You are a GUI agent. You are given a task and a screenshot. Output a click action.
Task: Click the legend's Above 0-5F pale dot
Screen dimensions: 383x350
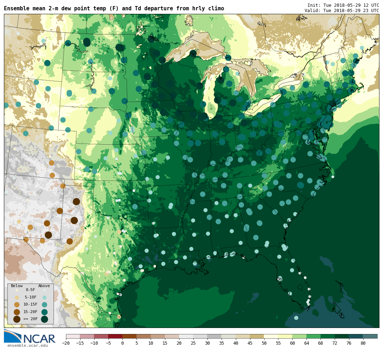coord(44,290)
